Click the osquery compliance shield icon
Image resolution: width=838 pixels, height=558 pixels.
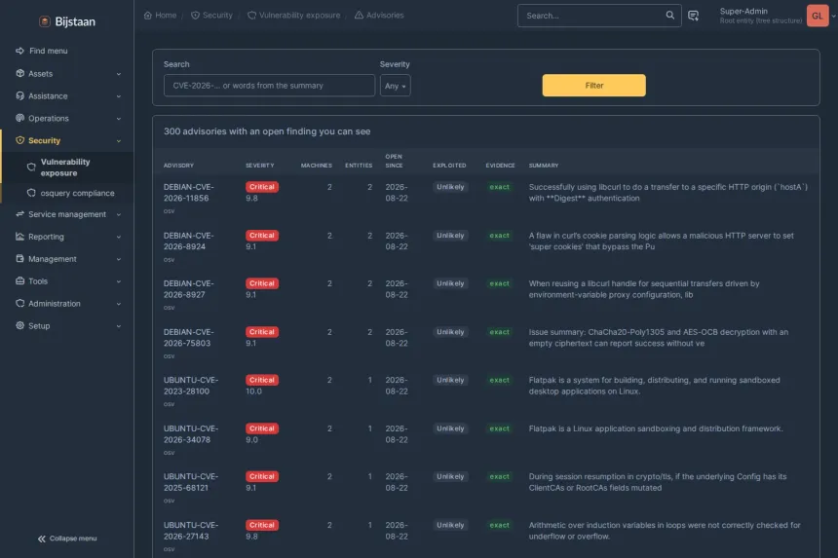point(31,193)
